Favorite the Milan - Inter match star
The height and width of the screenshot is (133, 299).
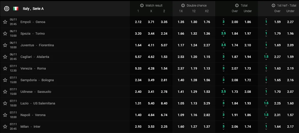(5, 127)
